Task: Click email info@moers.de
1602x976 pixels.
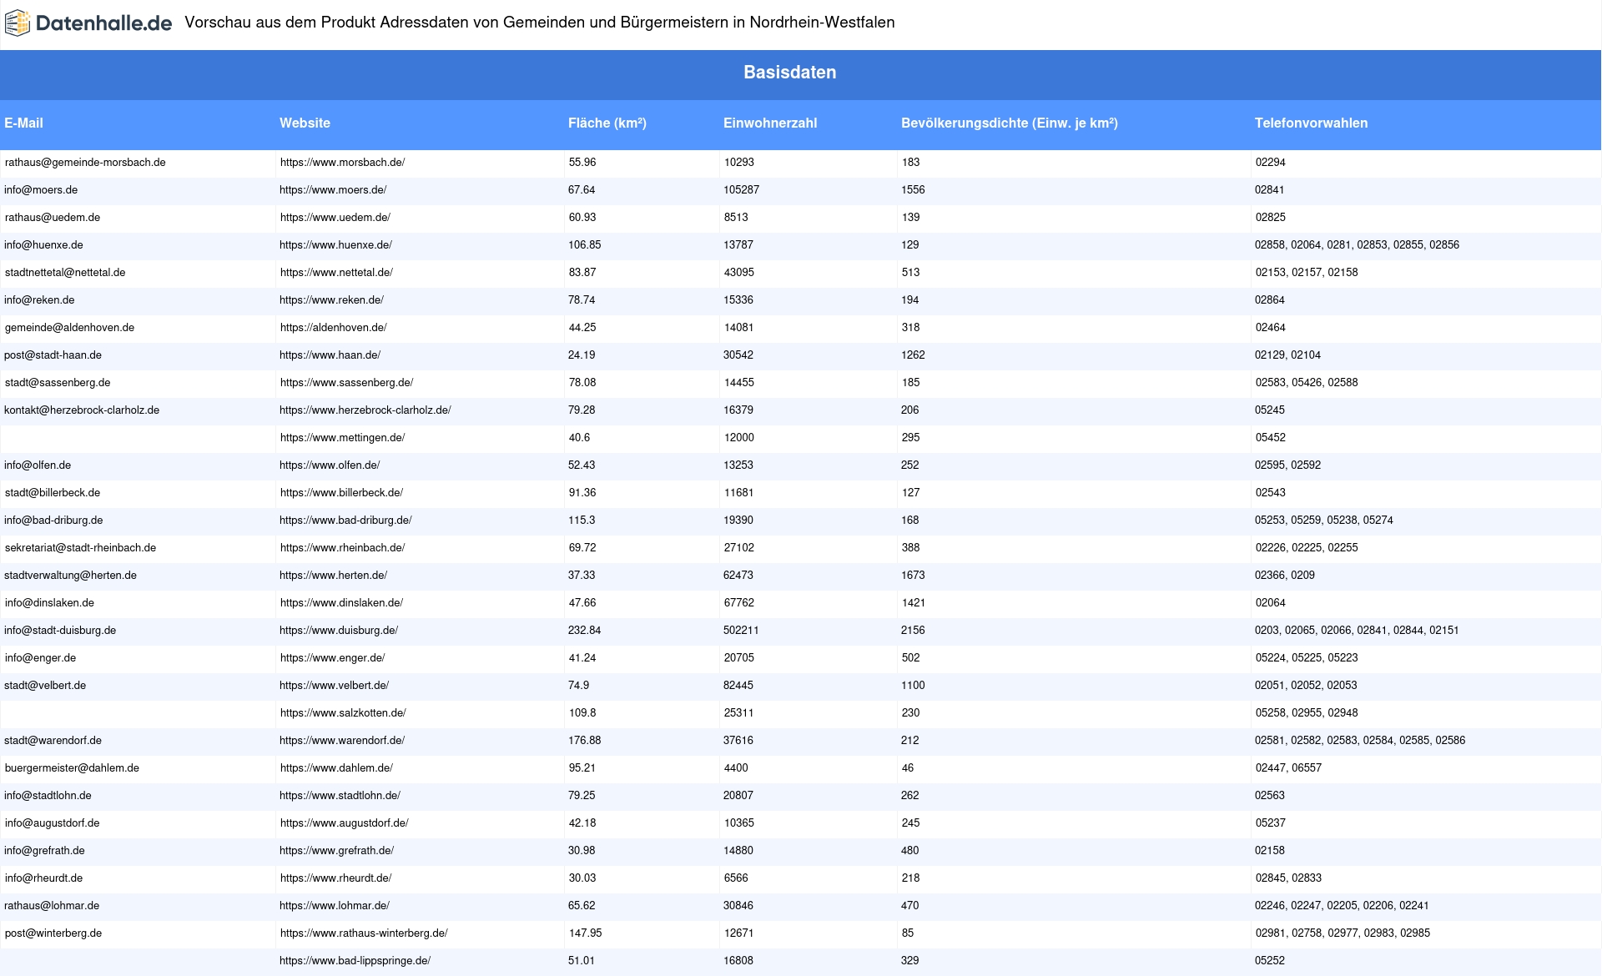Action: click(x=41, y=190)
